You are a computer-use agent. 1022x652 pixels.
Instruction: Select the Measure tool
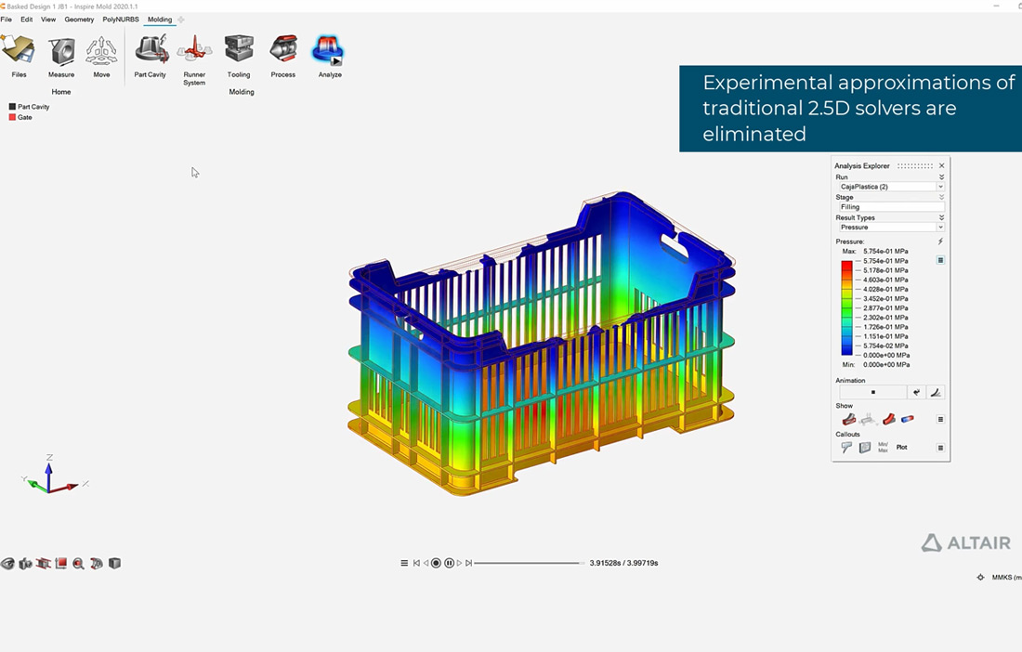point(61,51)
